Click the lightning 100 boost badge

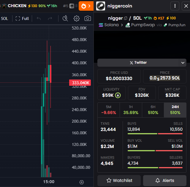[x=171, y=18]
